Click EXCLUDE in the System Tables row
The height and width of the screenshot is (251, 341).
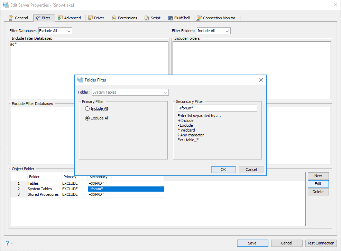75,189
